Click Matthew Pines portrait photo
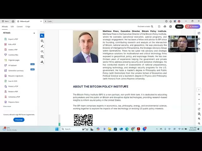This screenshot has width=202, height=151. (86, 47)
